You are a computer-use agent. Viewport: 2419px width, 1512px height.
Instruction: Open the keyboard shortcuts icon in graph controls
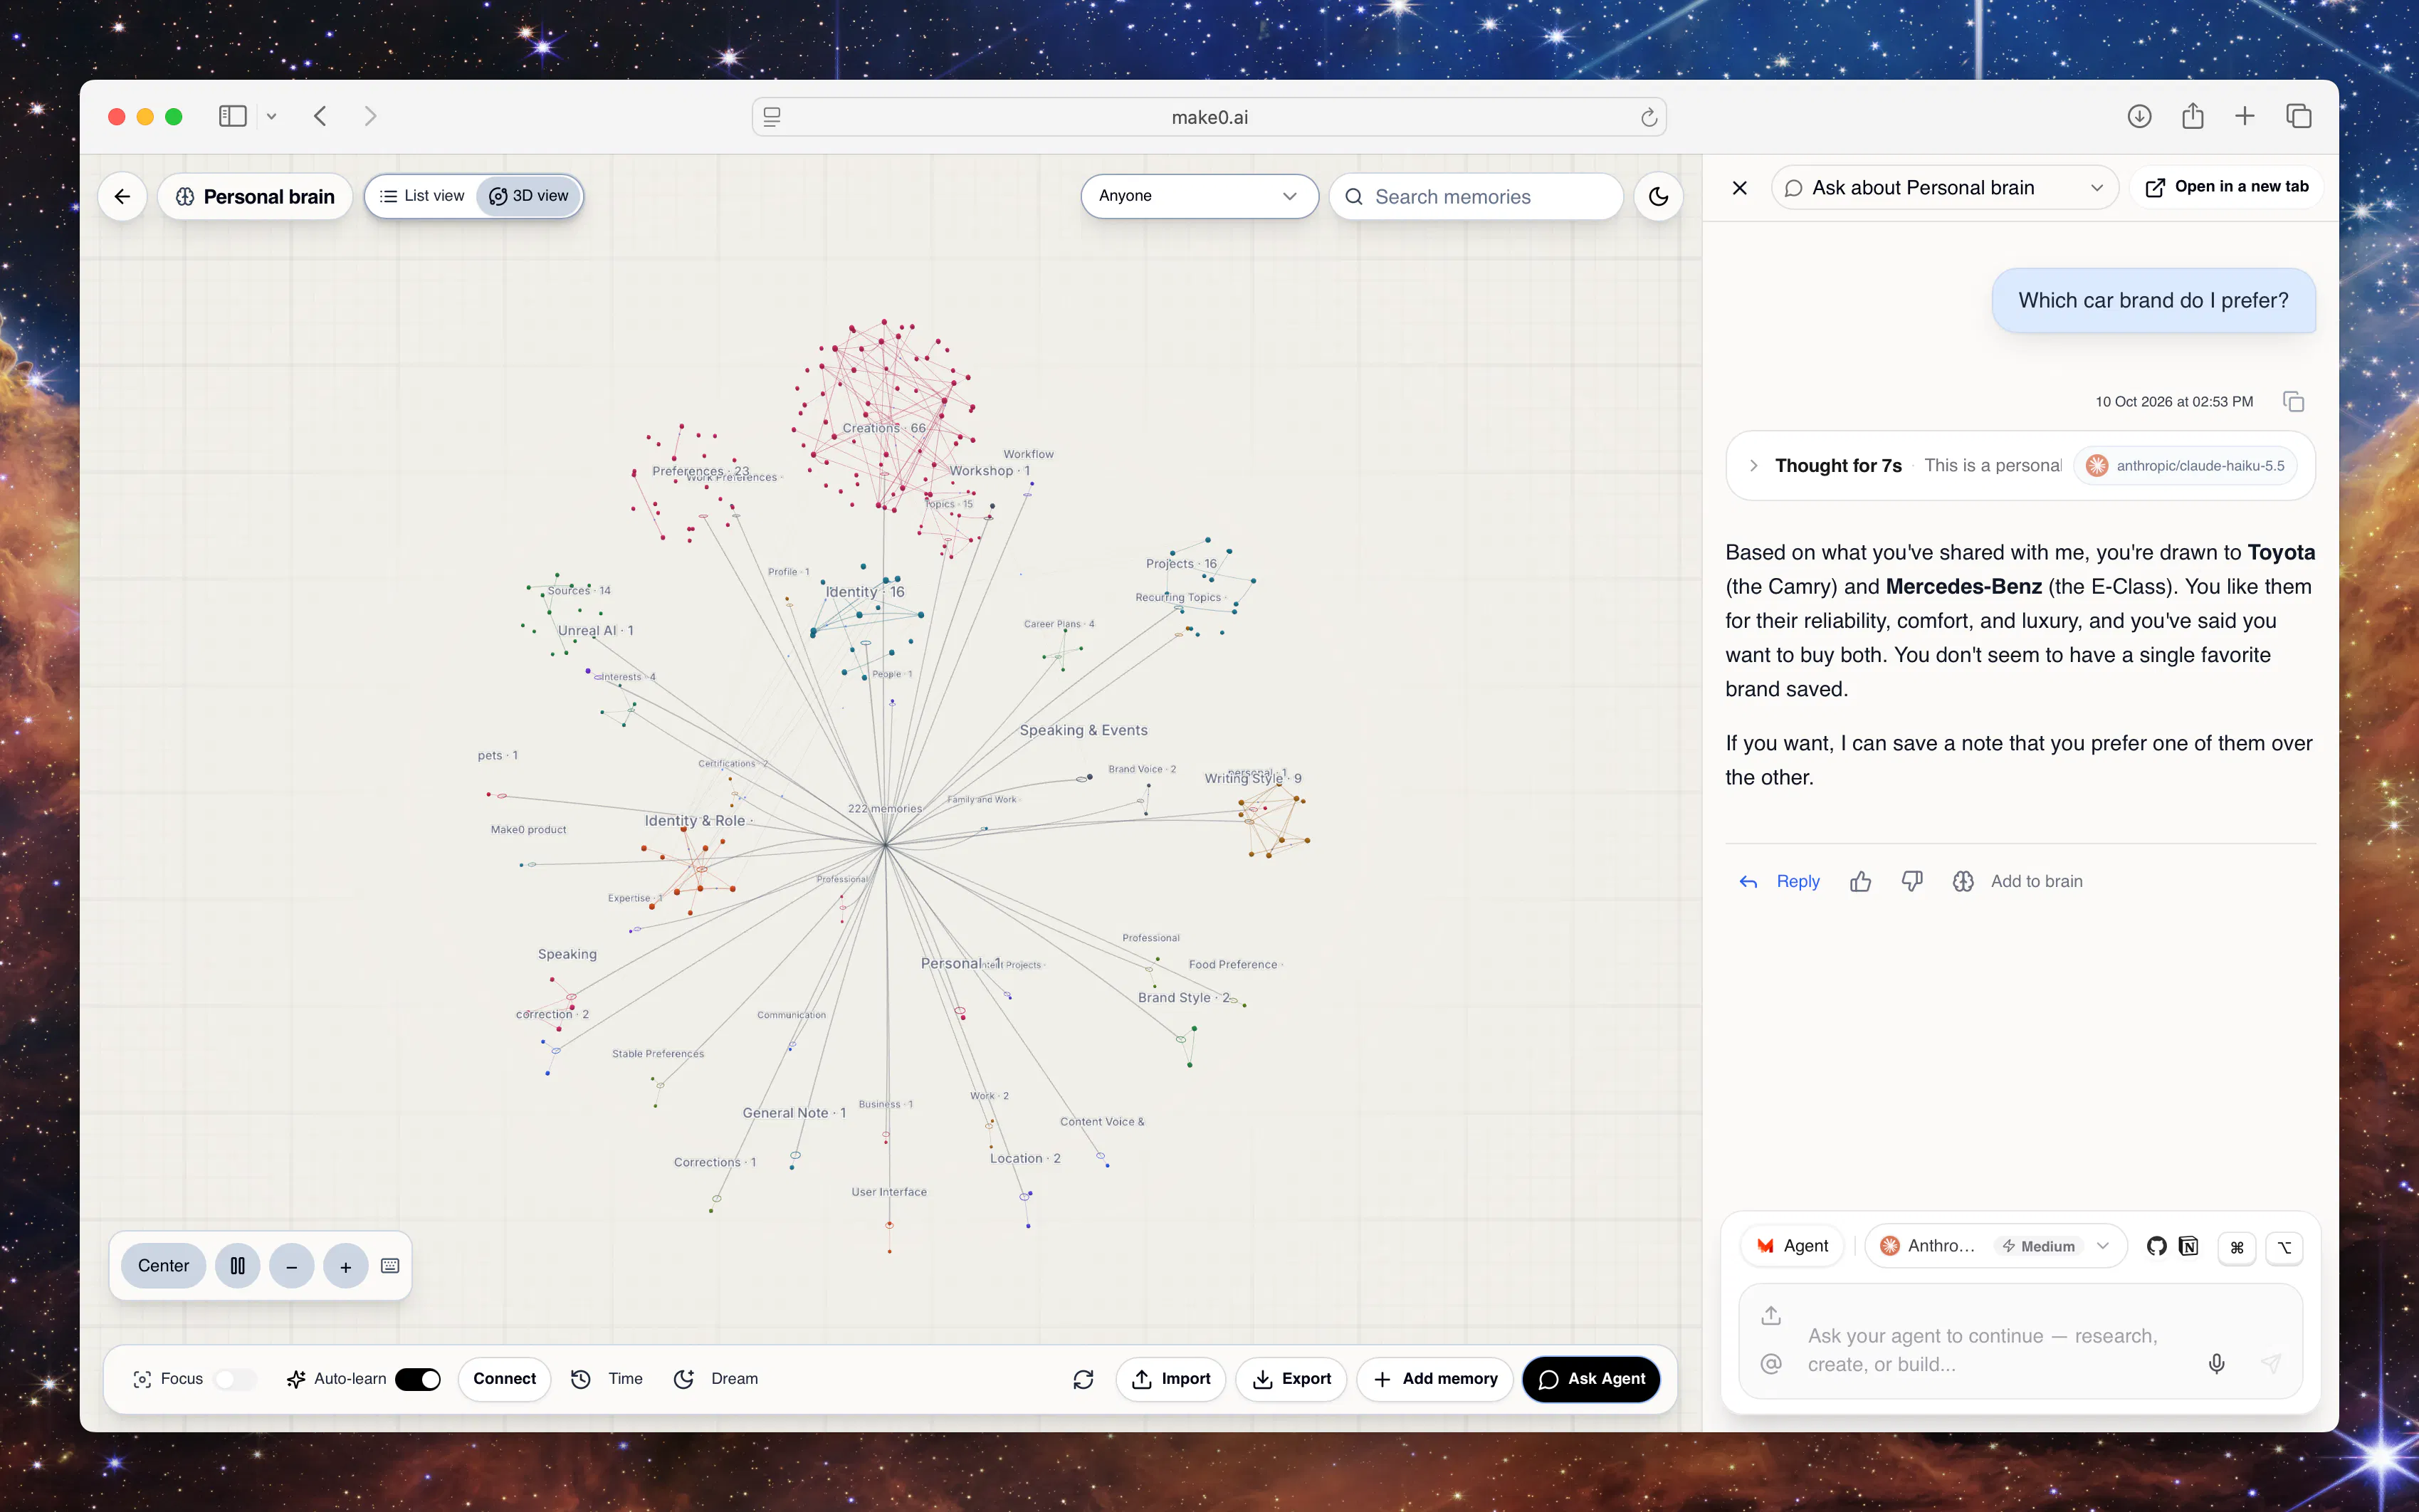390,1266
